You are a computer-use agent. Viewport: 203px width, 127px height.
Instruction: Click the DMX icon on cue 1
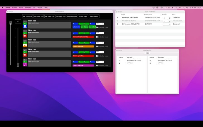tap(25, 27)
